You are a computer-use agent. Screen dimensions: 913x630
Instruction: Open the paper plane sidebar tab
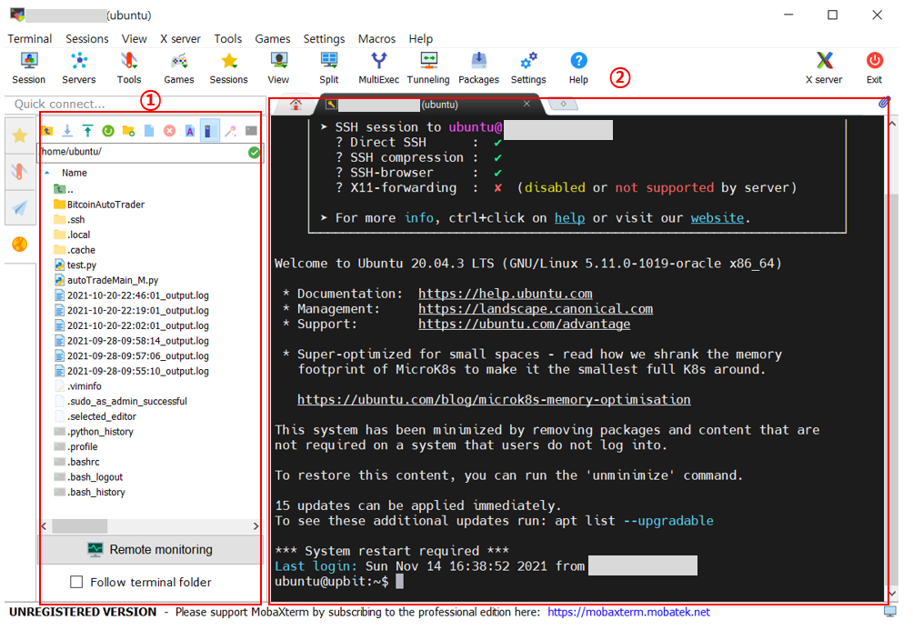20,207
